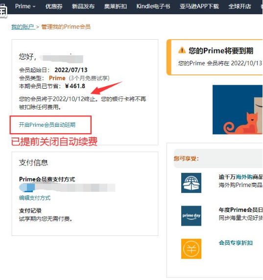Screen dimensions: 263x280
Task: Click the warning triangle icon in expiry notice
Action: coord(182,50)
